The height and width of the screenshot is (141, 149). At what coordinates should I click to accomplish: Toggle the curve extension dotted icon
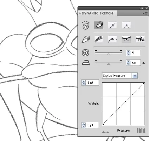(112, 39)
